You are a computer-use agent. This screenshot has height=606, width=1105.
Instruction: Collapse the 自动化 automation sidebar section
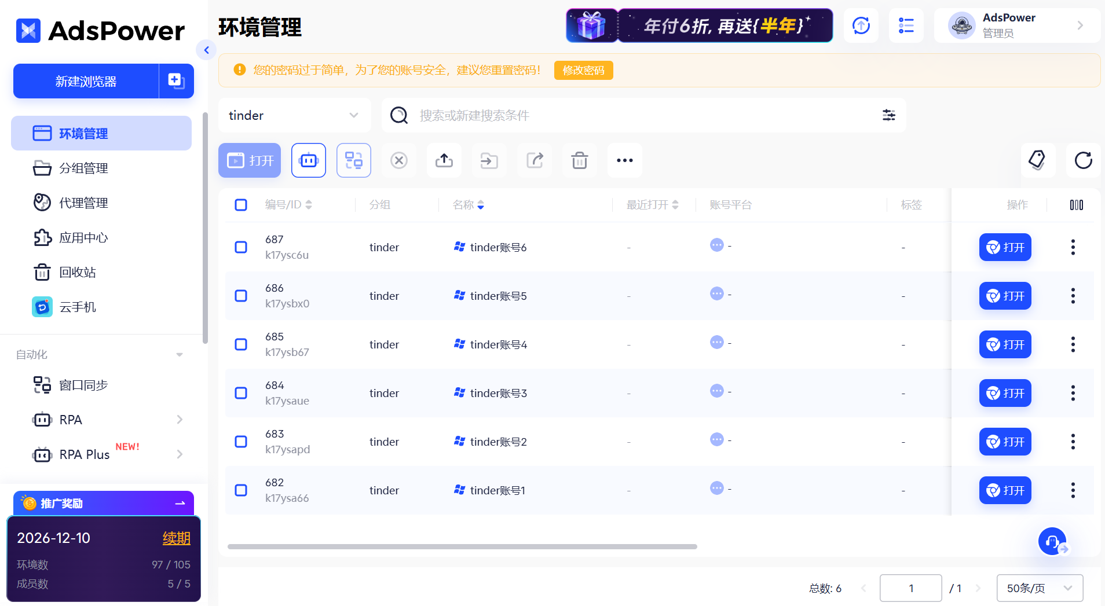(179, 354)
